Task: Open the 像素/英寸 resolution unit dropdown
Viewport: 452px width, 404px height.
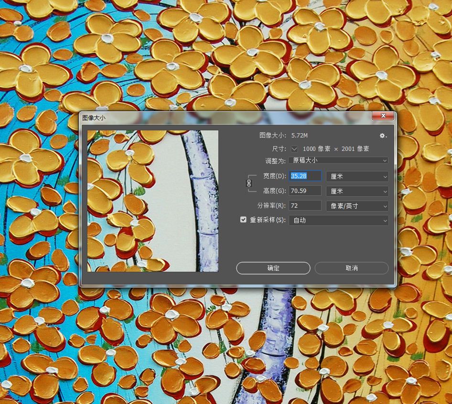Action: click(x=357, y=206)
